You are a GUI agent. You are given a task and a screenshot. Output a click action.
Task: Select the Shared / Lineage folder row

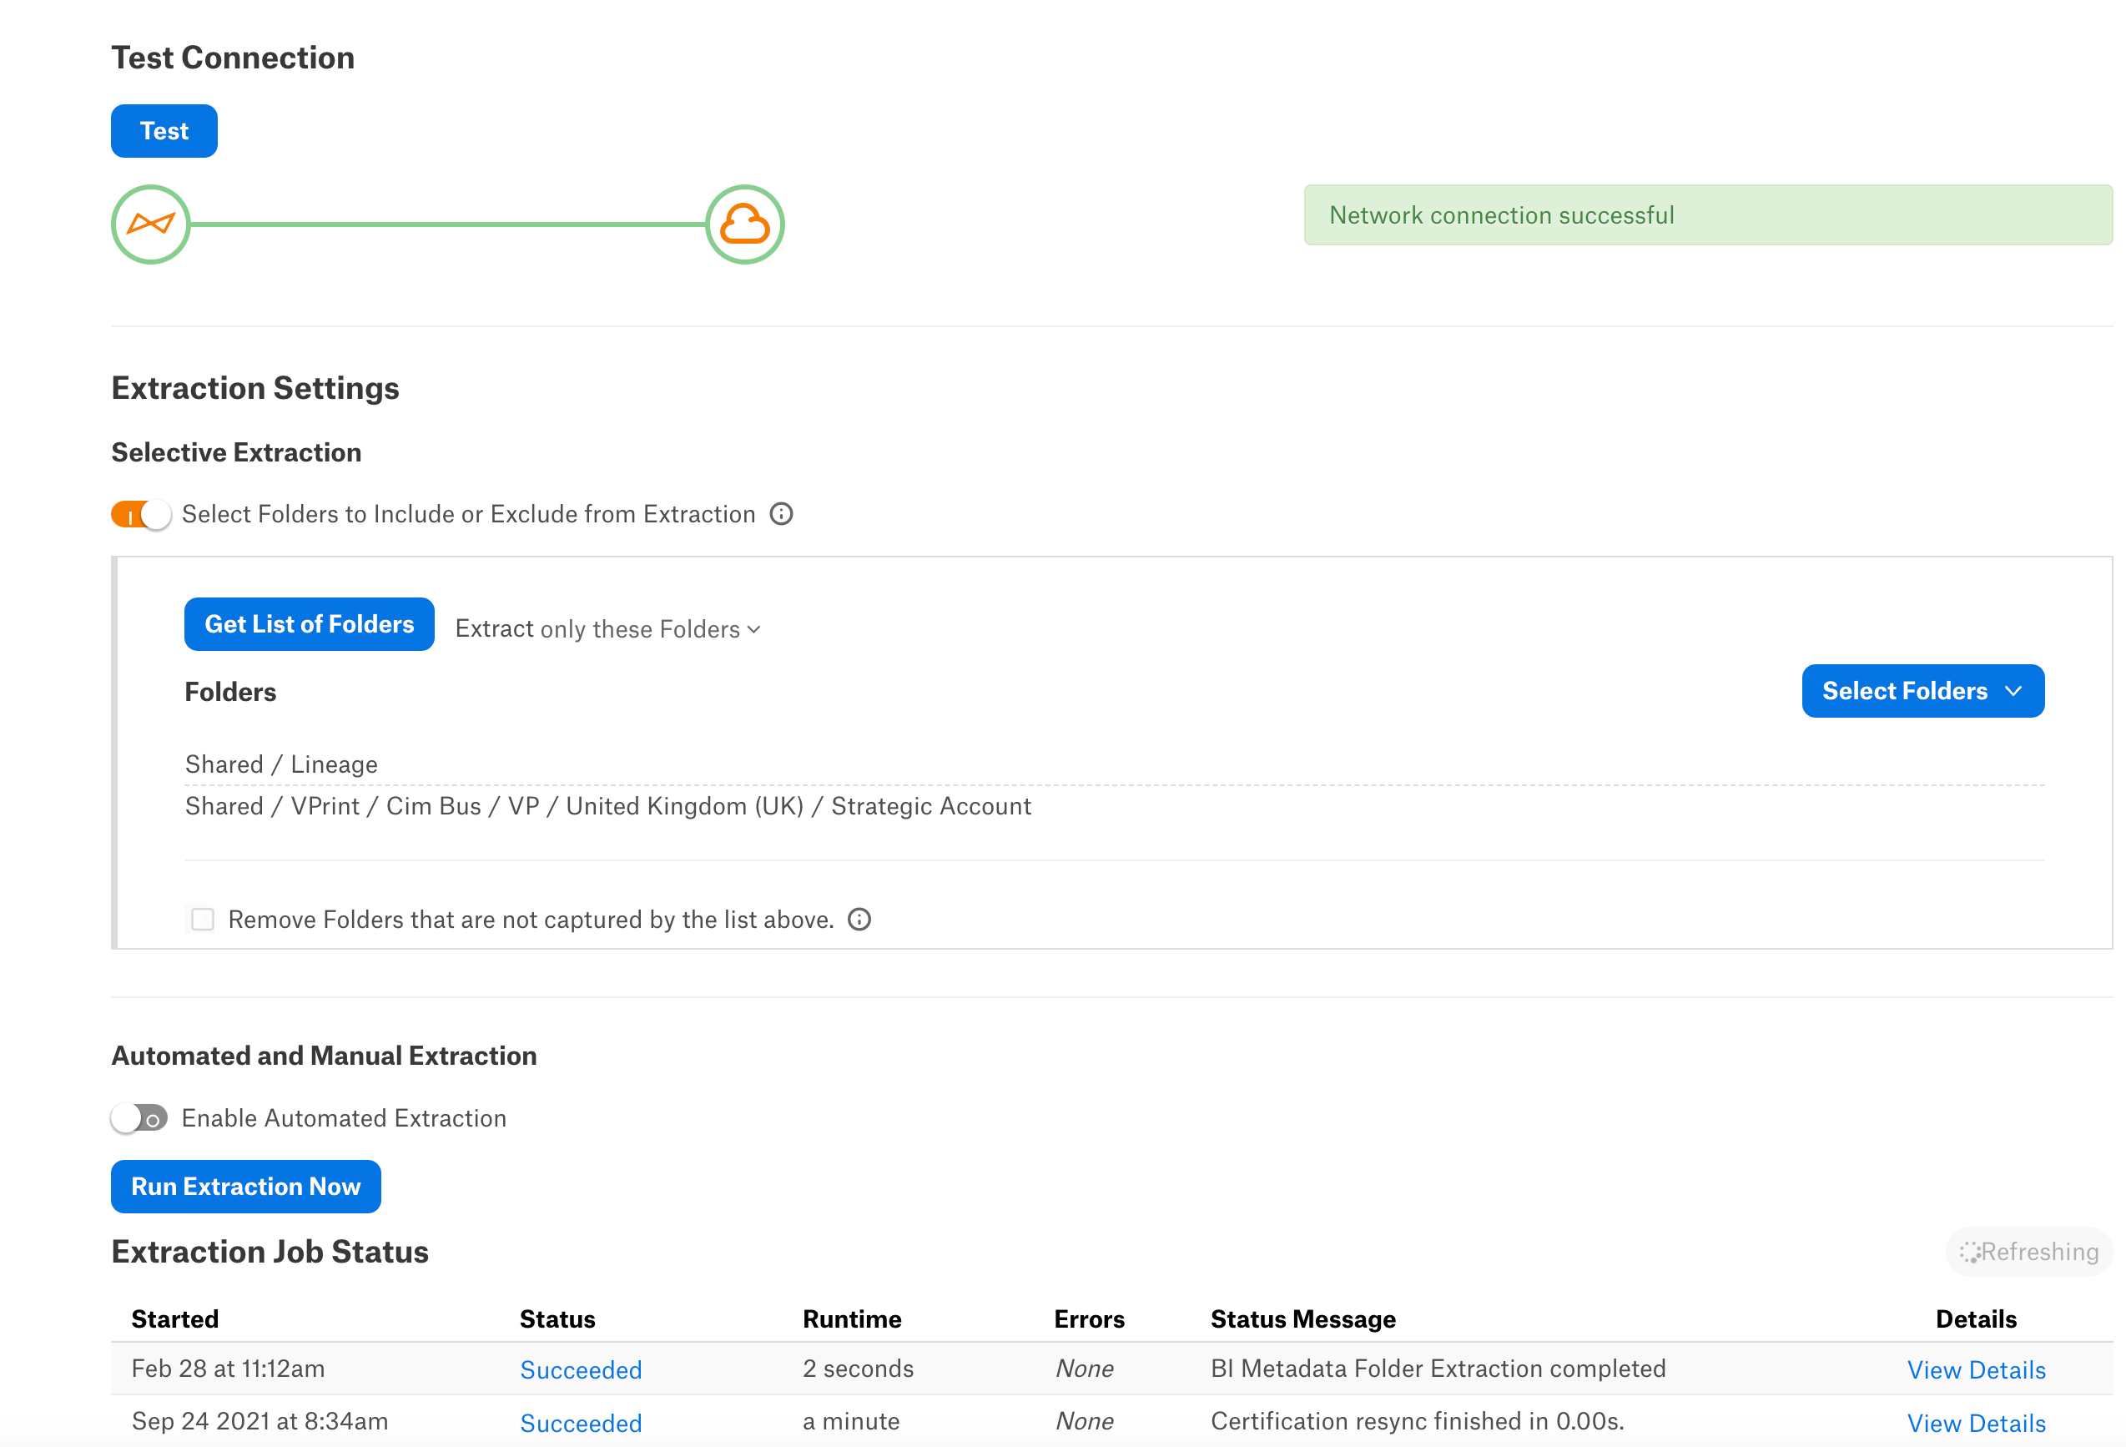(1114, 764)
